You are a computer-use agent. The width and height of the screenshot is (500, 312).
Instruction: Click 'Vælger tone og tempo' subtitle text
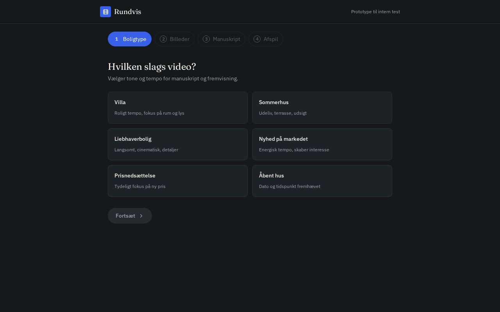(x=173, y=78)
